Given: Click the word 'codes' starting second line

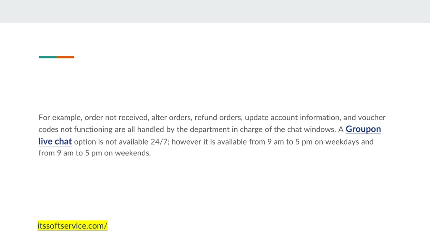Looking at the screenshot, I should pyautogui.click(x=48, y=129).
